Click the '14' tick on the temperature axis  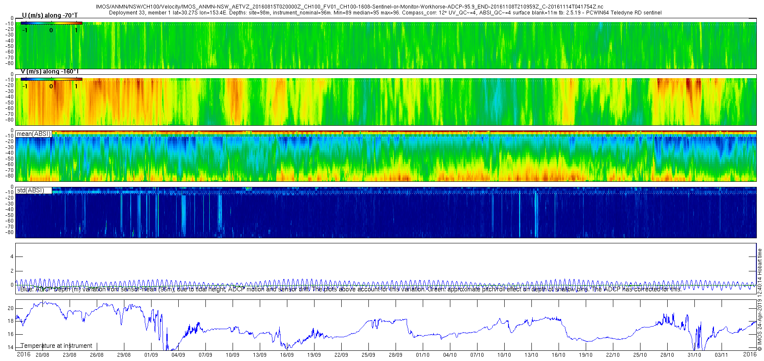pos(11,347)
